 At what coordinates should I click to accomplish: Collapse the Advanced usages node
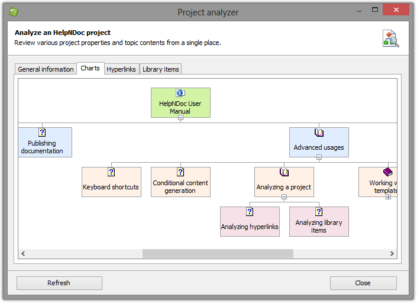[x=319, y=157]
